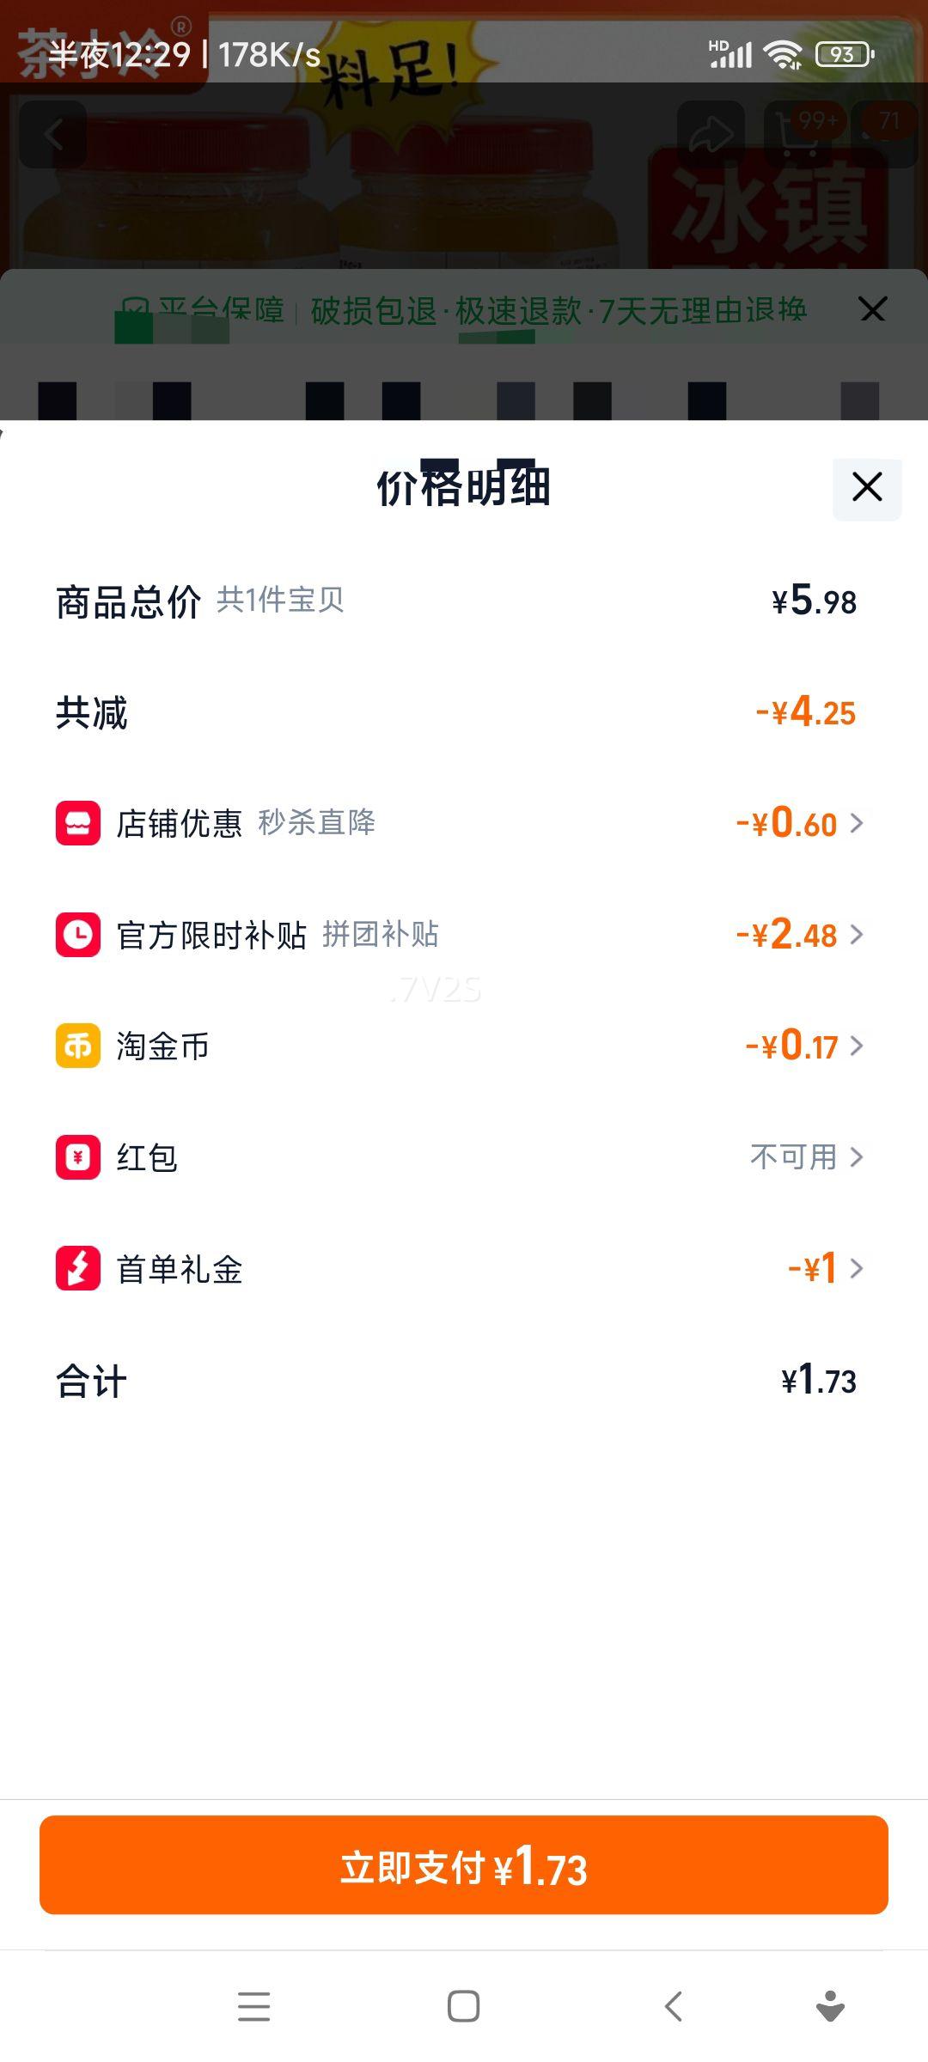Tap the 淘金币 coin icon
This screenshot has width=928, height=2062.
(x=78, y=1046)
